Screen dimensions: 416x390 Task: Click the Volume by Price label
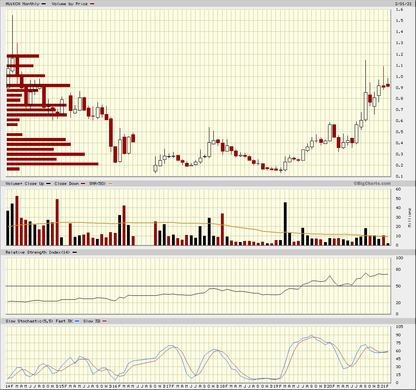pyautogui.click(x=69, y=4)
